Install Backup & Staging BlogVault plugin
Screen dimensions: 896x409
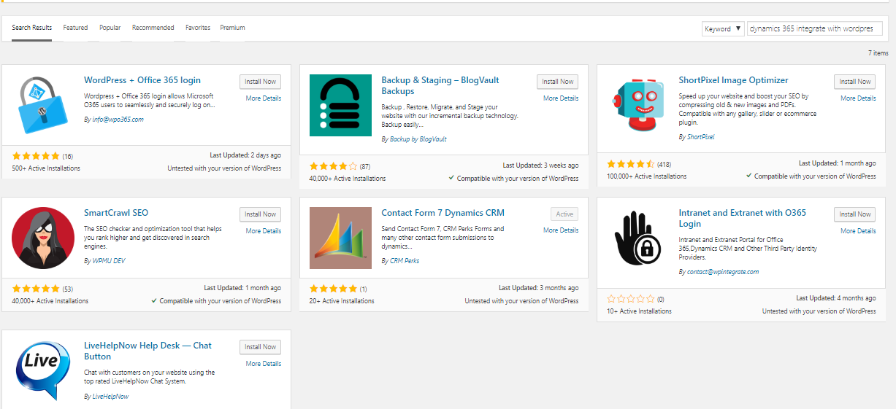pyautogui.click(x=557, y=82)
